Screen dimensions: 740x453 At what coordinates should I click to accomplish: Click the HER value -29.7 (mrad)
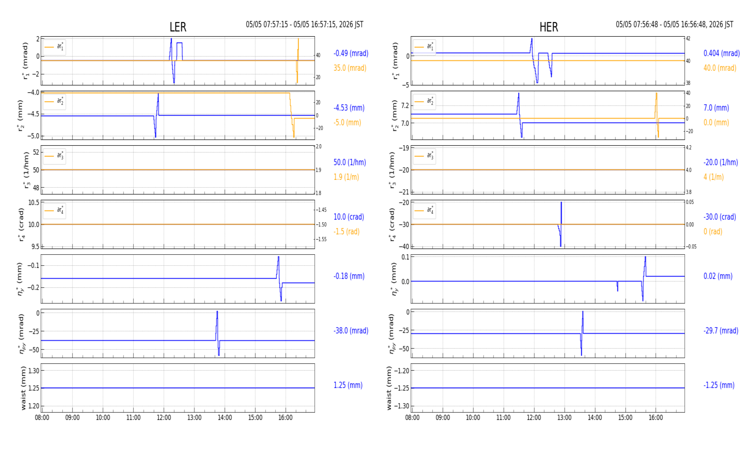[721, 330]
